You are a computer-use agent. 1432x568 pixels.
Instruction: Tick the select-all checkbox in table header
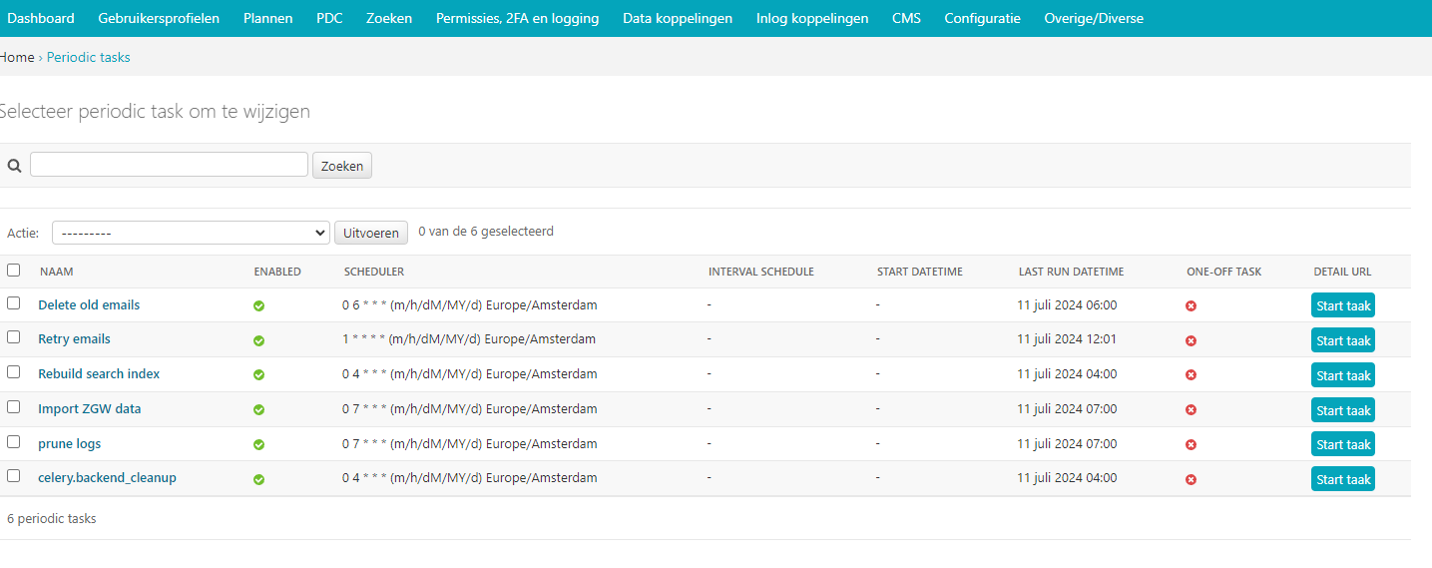[x=13, y=270]
